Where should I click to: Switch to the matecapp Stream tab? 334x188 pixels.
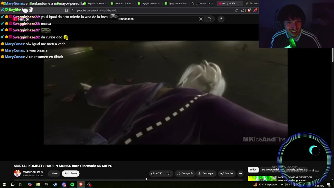point(122,3)
